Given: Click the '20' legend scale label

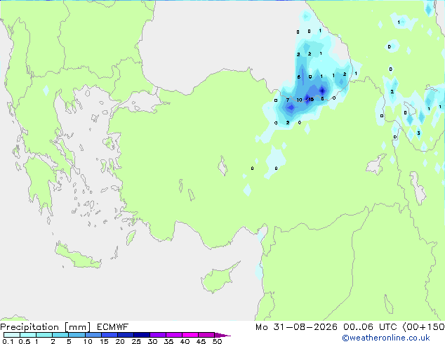Looking at the screenshot, I should point(120,341).
